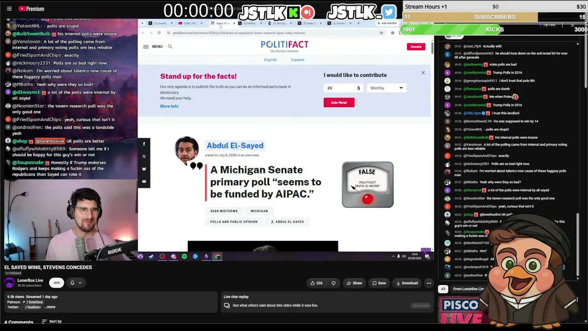Open the 2026 MIDTERMS tag
The width and height of the screenshot is (588, 331).
[x=224, y=211]
